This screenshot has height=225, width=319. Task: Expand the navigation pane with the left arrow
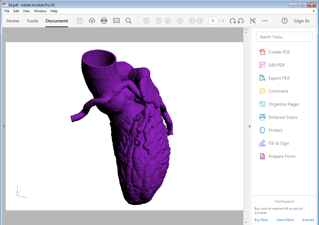click(4, 126)
